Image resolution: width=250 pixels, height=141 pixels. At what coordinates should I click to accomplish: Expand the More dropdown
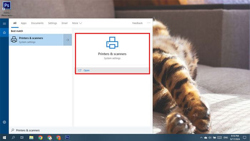pos(77,23)
